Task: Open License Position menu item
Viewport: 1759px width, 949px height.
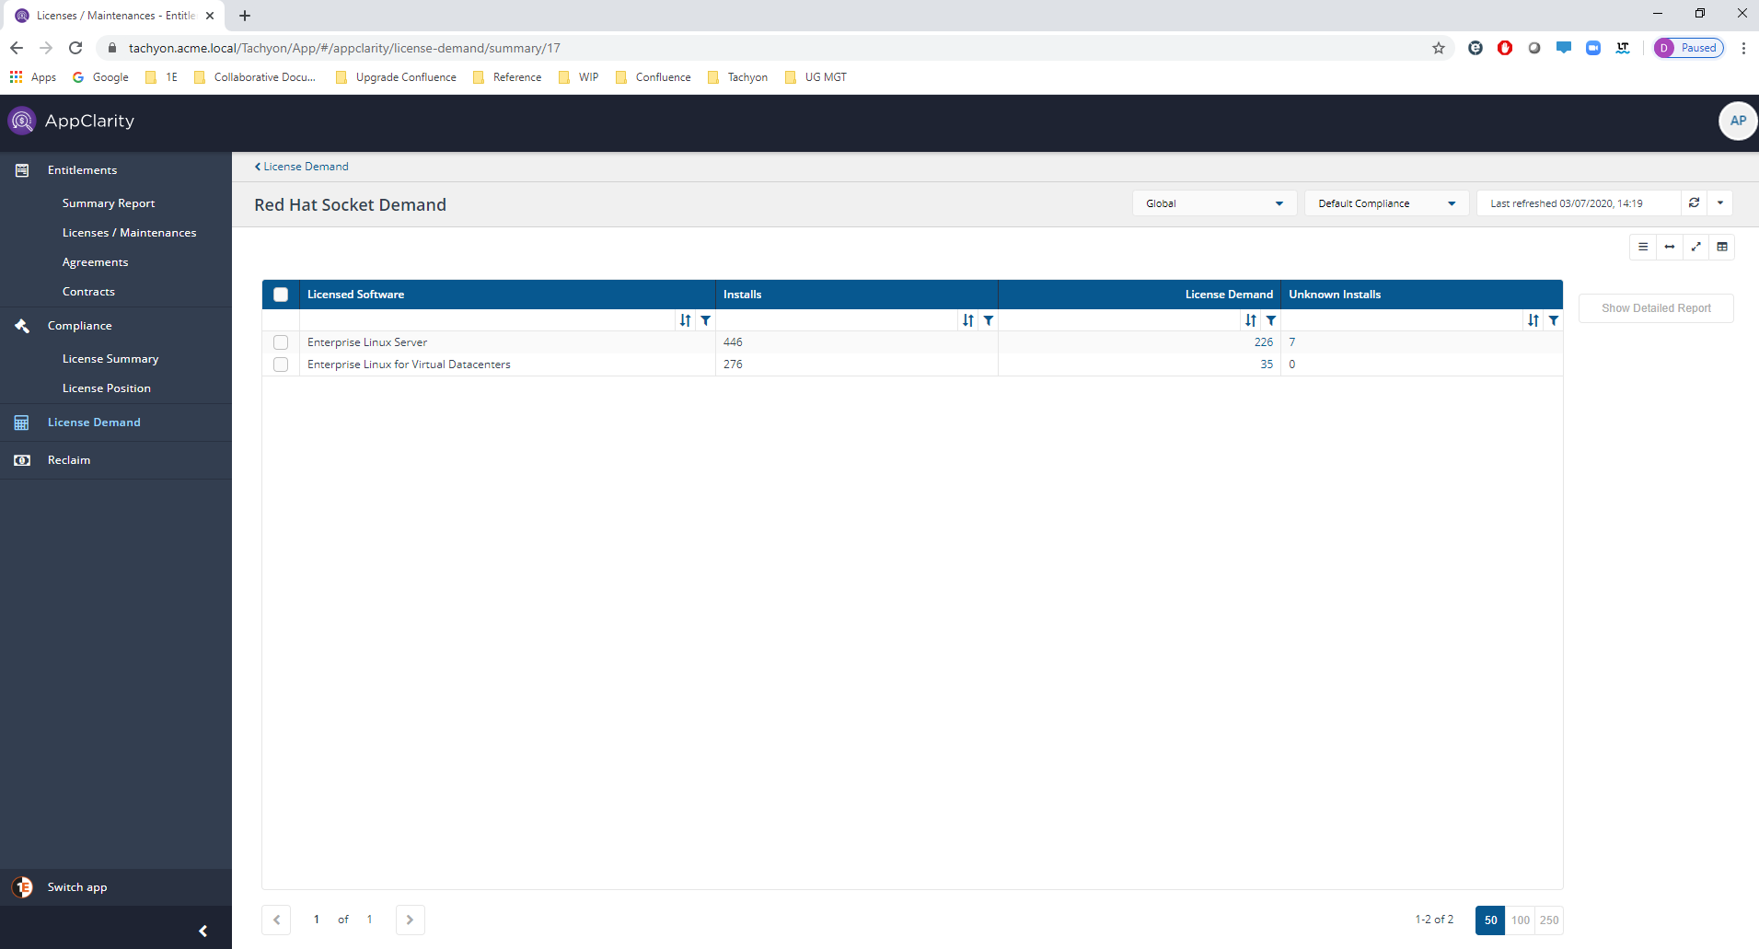Action: (x=107, y=388)
